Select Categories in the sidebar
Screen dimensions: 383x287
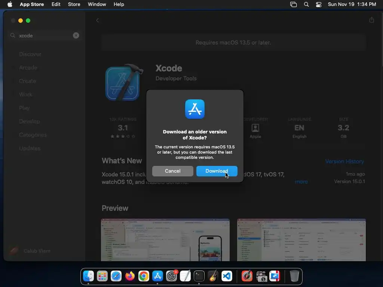[x=33, y=135]
